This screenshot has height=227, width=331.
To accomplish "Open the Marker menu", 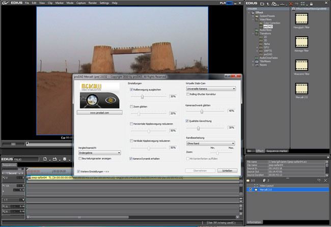I will coord(59,3).
